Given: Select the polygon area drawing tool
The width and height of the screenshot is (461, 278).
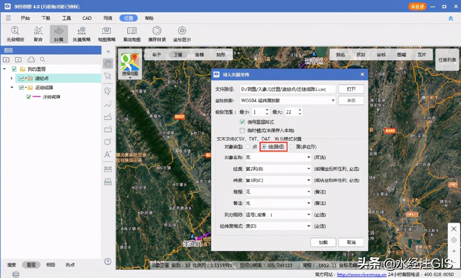Looking at the screenshot, I should [108, 117].
